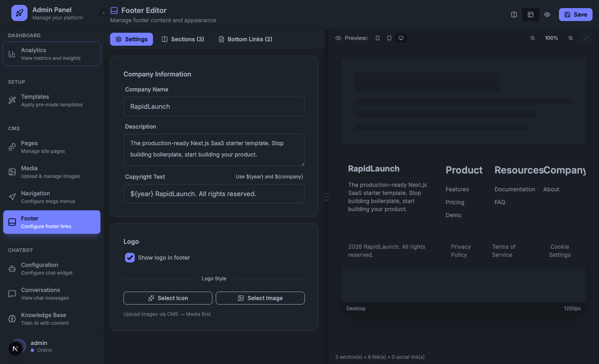The image size is (599, 364).
Task: Zoom out the preview
Action: click(533, 38)
